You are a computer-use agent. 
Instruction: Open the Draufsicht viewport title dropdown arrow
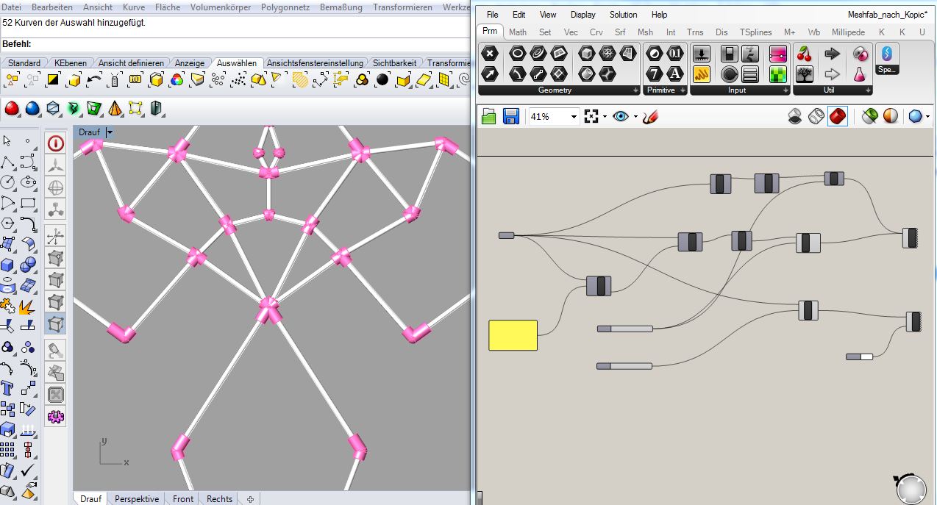point(110,132)
